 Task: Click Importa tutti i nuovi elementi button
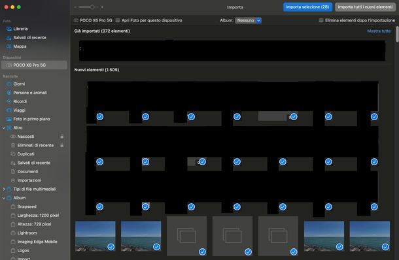(365, 7)
